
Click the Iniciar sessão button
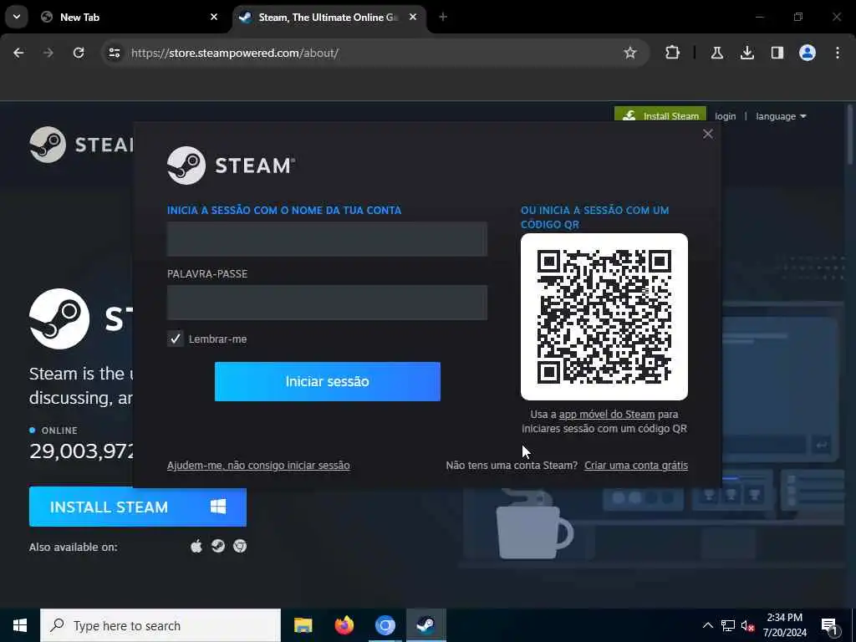(x=327, y=381)
